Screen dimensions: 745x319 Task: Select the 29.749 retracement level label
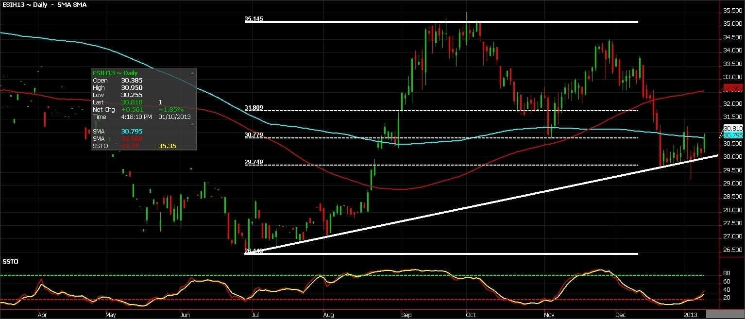(x=254, y=163)
